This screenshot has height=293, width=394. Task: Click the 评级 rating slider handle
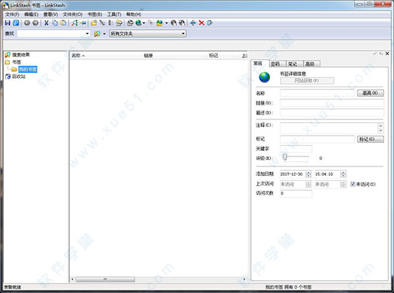click(x=284, y=157)
